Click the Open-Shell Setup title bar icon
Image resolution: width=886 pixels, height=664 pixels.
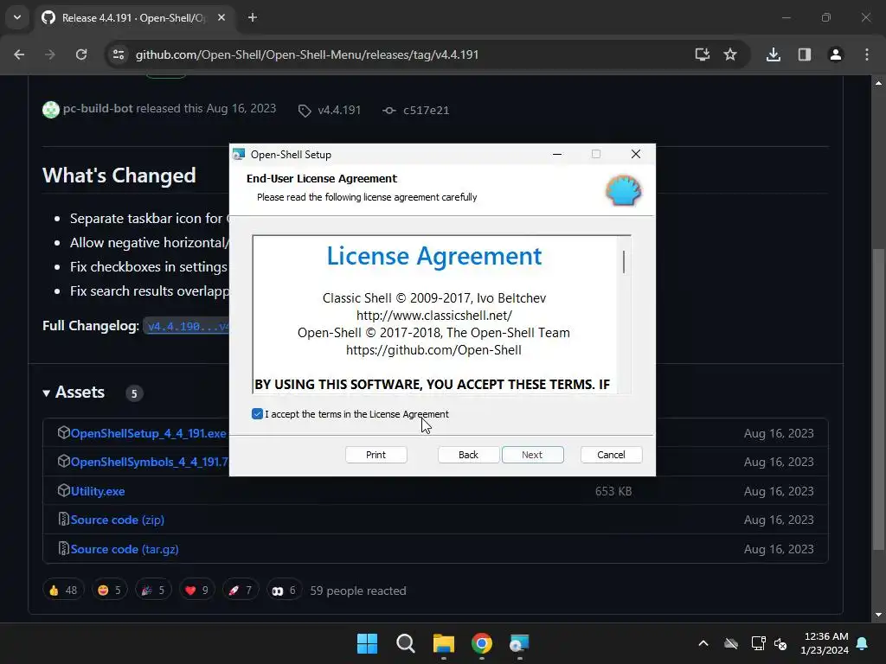(239, 154)
